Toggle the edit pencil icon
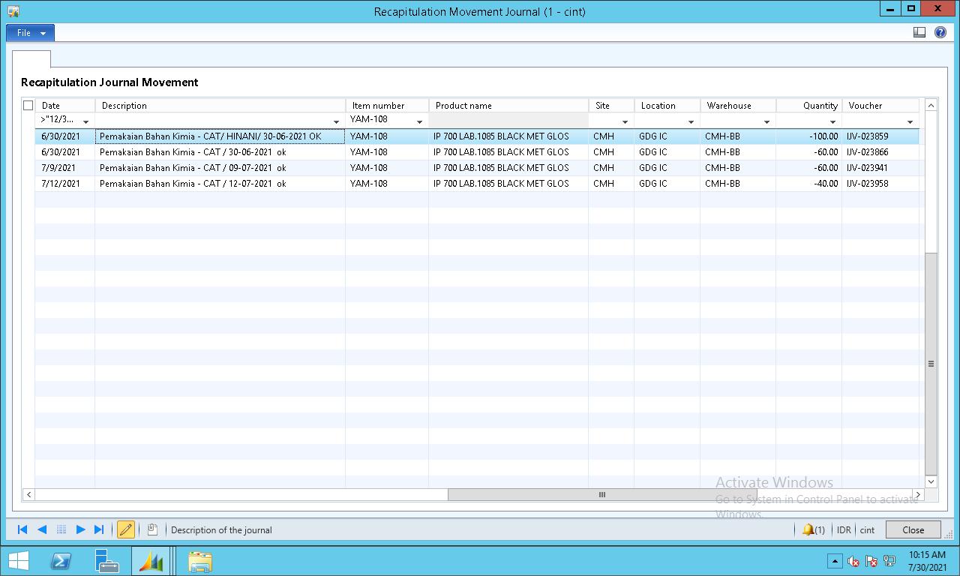The width and height of the screenshot is (960, 576). point(126,529)
